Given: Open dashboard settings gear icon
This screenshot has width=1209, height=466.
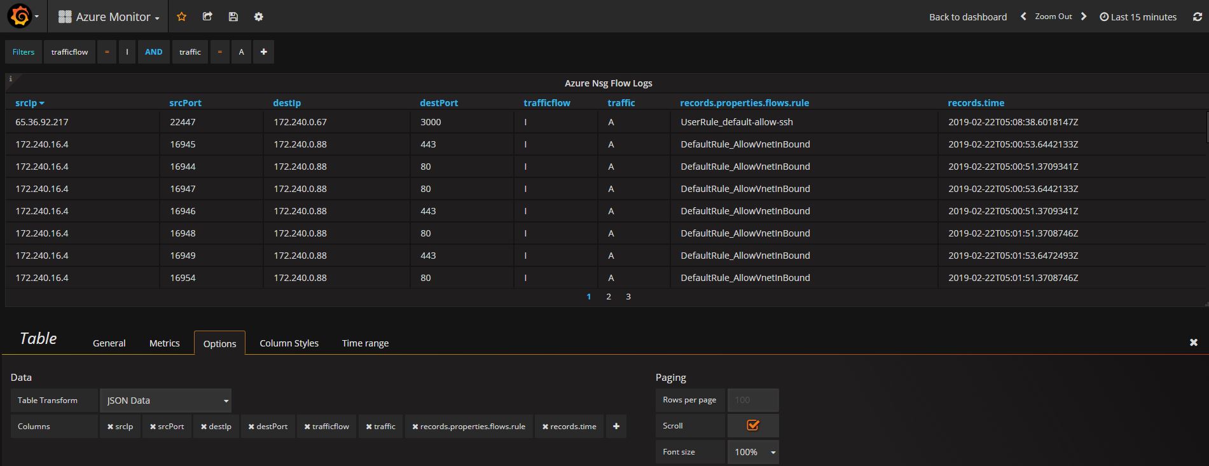Looking at the screenshot, I should pos(258,17).
